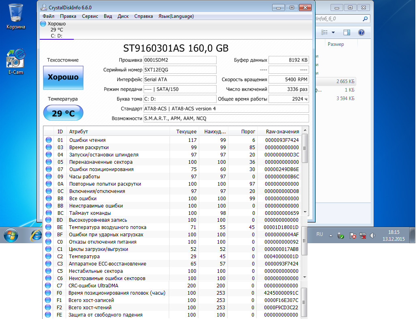Click the RU language indicator
Image resolution: width=417 pixels, height=319 pixels.
320,234
